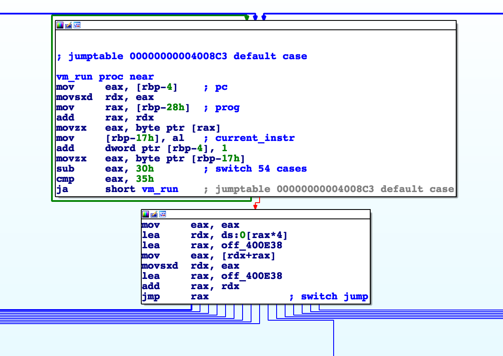
Task: Click the edit node pencil icon in vm_run block
Action: 69,25
